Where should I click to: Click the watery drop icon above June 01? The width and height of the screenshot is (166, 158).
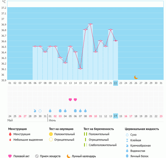click(50, 110)
